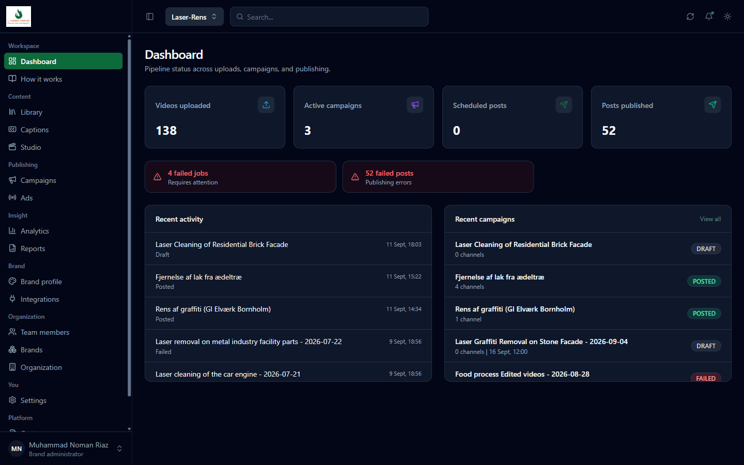Open Campaigns in the sidebar
This screenshot has width=744, height=465.
click(x=63, y=180)
